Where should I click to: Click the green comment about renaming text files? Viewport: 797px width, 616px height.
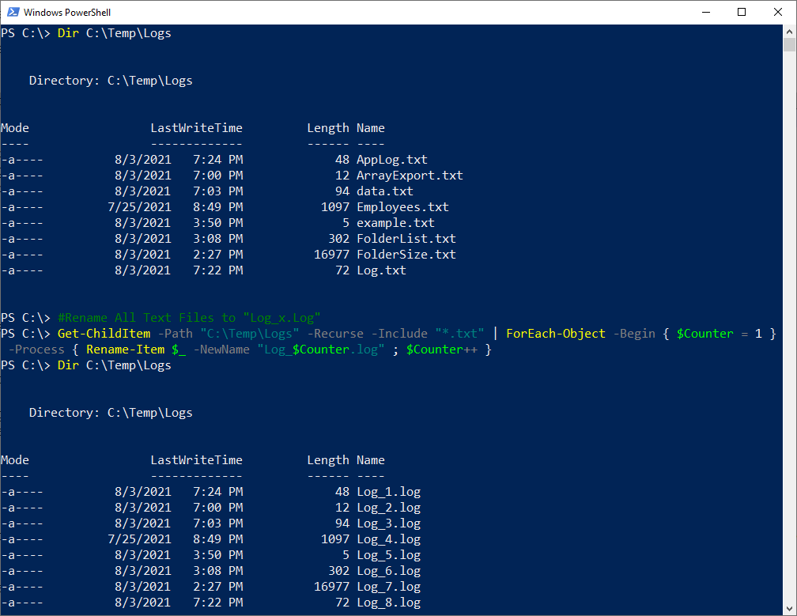[190, 317]
